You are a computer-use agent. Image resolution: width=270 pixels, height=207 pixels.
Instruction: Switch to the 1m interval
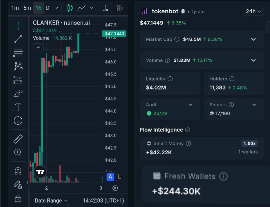tap(15, 8)
